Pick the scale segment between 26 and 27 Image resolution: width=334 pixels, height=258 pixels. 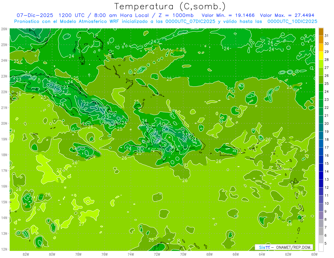tap(321, 72)
